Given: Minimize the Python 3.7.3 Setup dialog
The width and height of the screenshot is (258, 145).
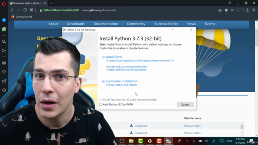Looking at the screenshot, I should (173, 30).
